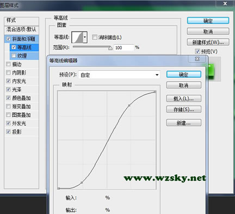Enable the 描边 stroke checkbox
Screen dimensions: 235x214
(x=8, y=64)
